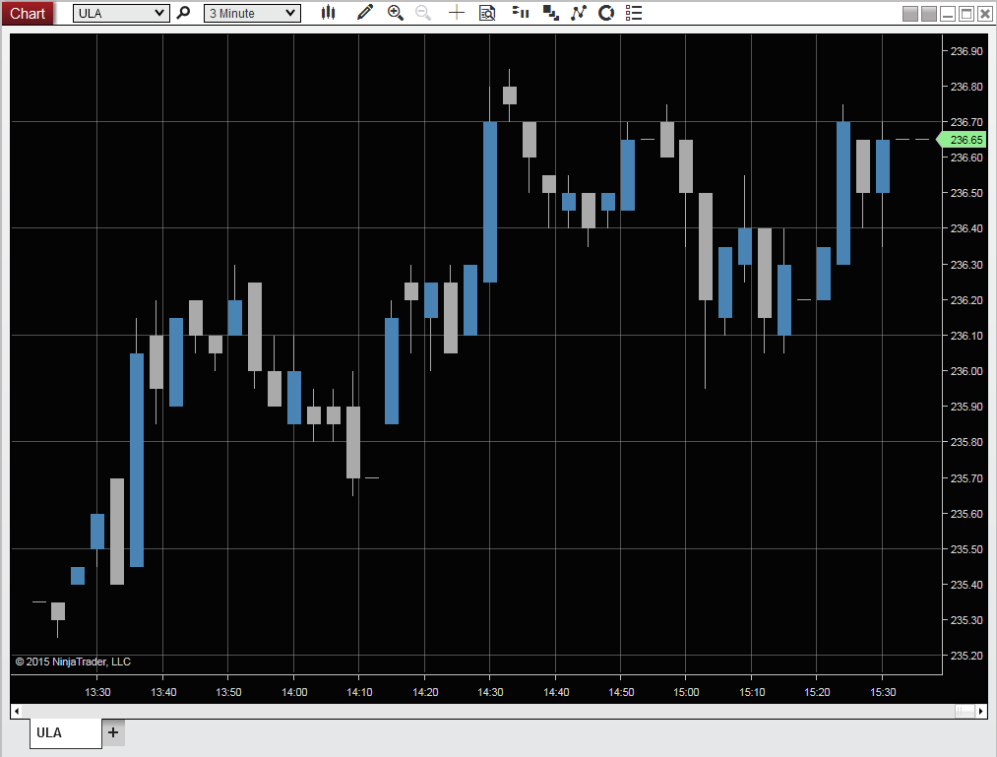Open the strategies circular icon
The image size is (997, 757).
click(606, 13)
